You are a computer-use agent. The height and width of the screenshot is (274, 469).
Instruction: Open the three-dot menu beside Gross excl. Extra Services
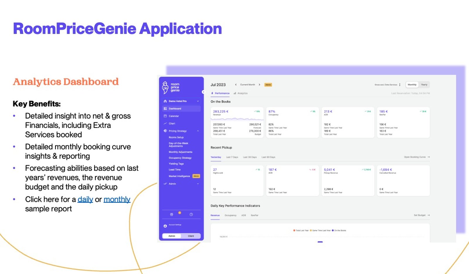[400, 85]
